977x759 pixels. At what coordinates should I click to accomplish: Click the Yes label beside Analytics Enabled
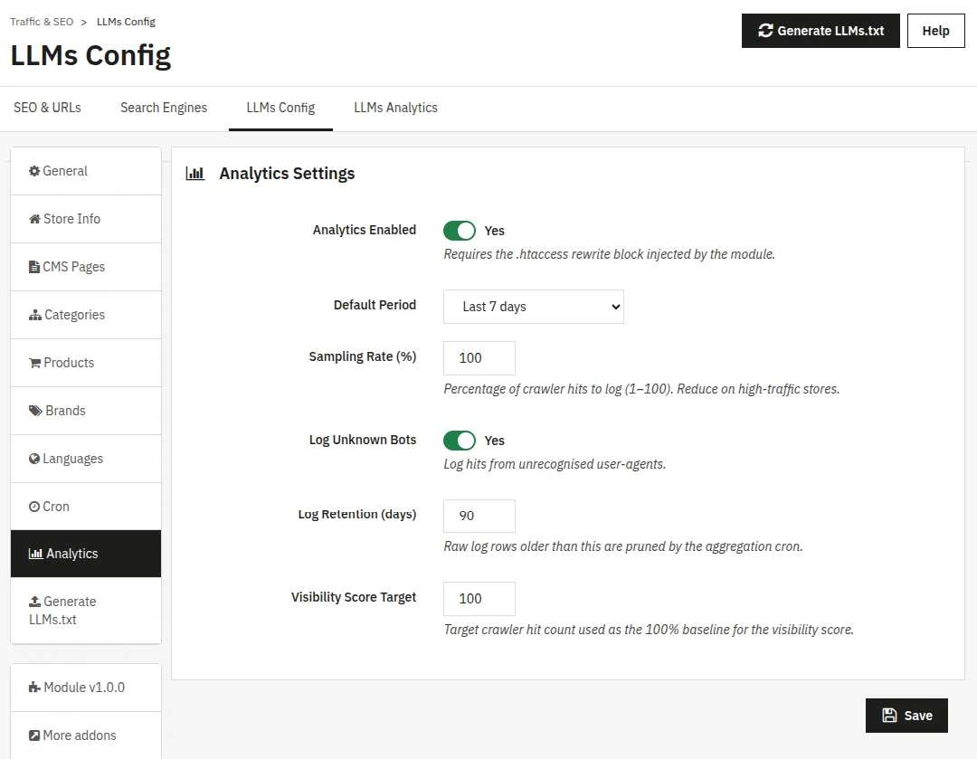pos(495,231)
